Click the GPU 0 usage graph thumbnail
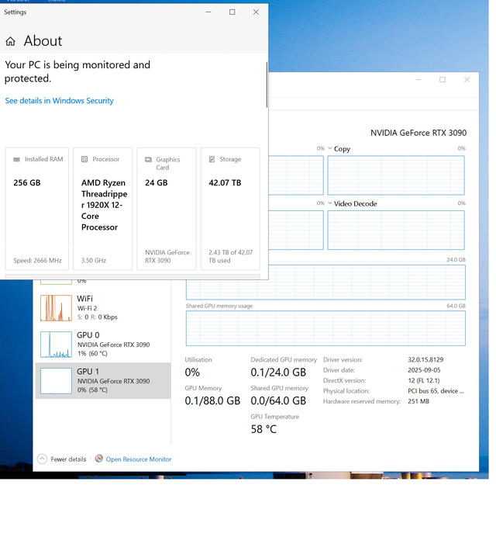The height and width of the screenshot is (544, 496). pos(56,344)
